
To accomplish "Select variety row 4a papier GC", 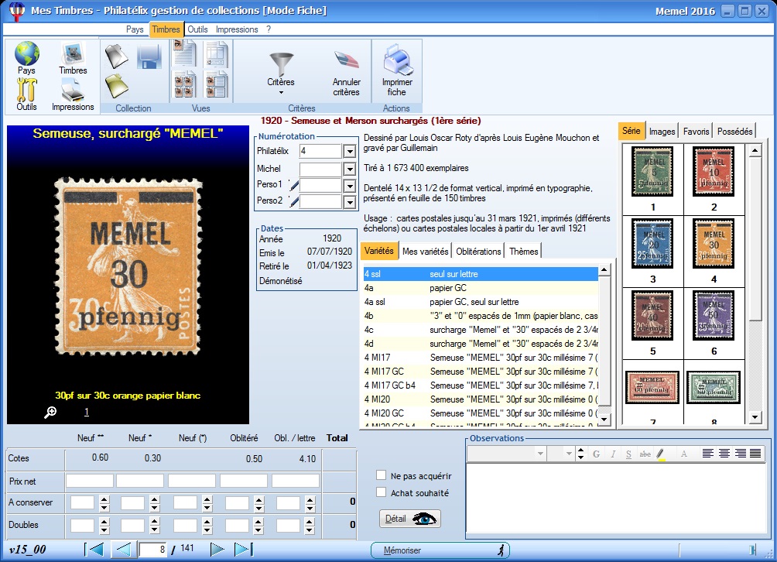I will tap(481, 288).
